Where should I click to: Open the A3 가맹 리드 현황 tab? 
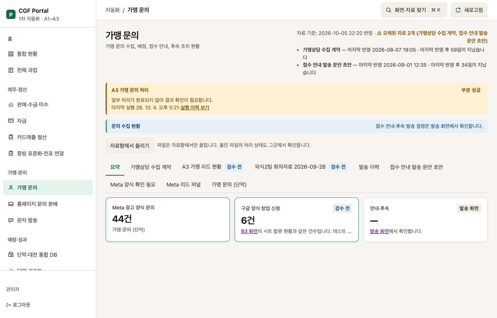point(213,167)
